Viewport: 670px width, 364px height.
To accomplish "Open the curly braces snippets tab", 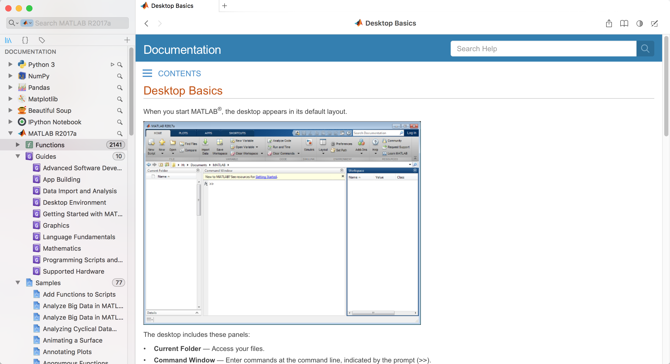I will 25,40.
